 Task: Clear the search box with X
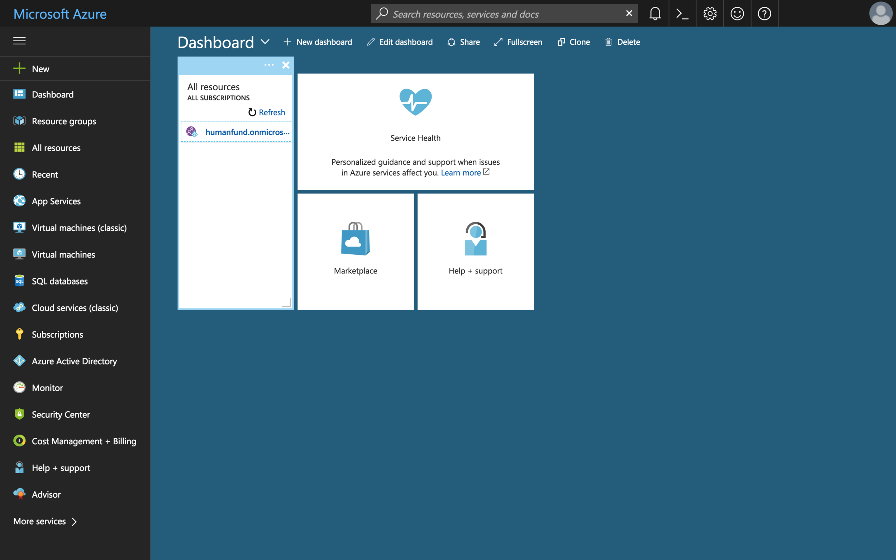629,13
